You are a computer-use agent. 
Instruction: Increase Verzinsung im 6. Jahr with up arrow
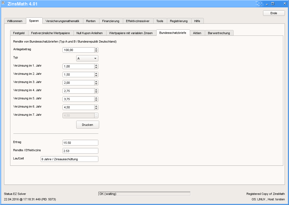(96, 106)
